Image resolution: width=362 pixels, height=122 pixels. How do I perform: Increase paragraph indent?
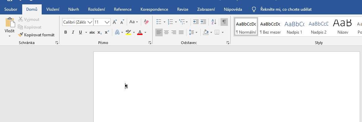[x=203, y=22]
